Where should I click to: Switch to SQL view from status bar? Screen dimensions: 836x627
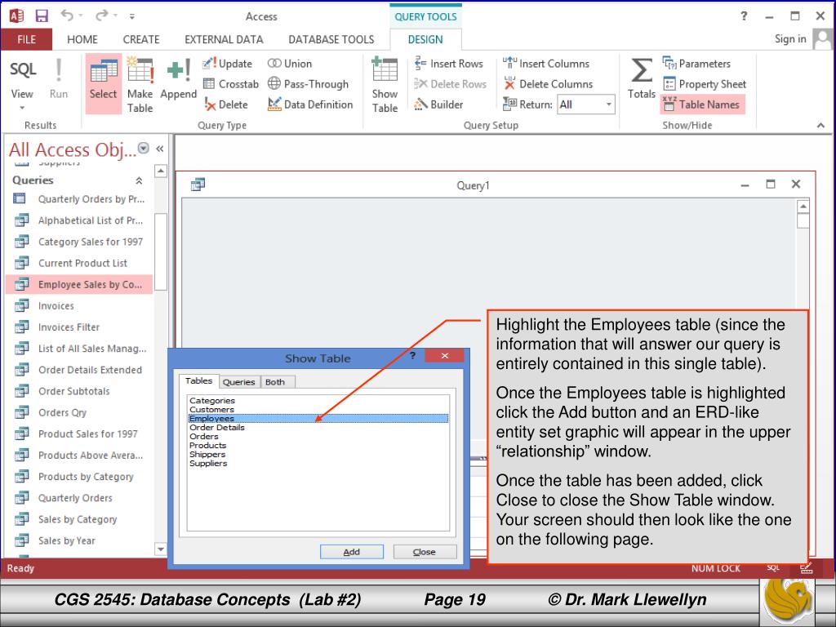pos(773,568)
